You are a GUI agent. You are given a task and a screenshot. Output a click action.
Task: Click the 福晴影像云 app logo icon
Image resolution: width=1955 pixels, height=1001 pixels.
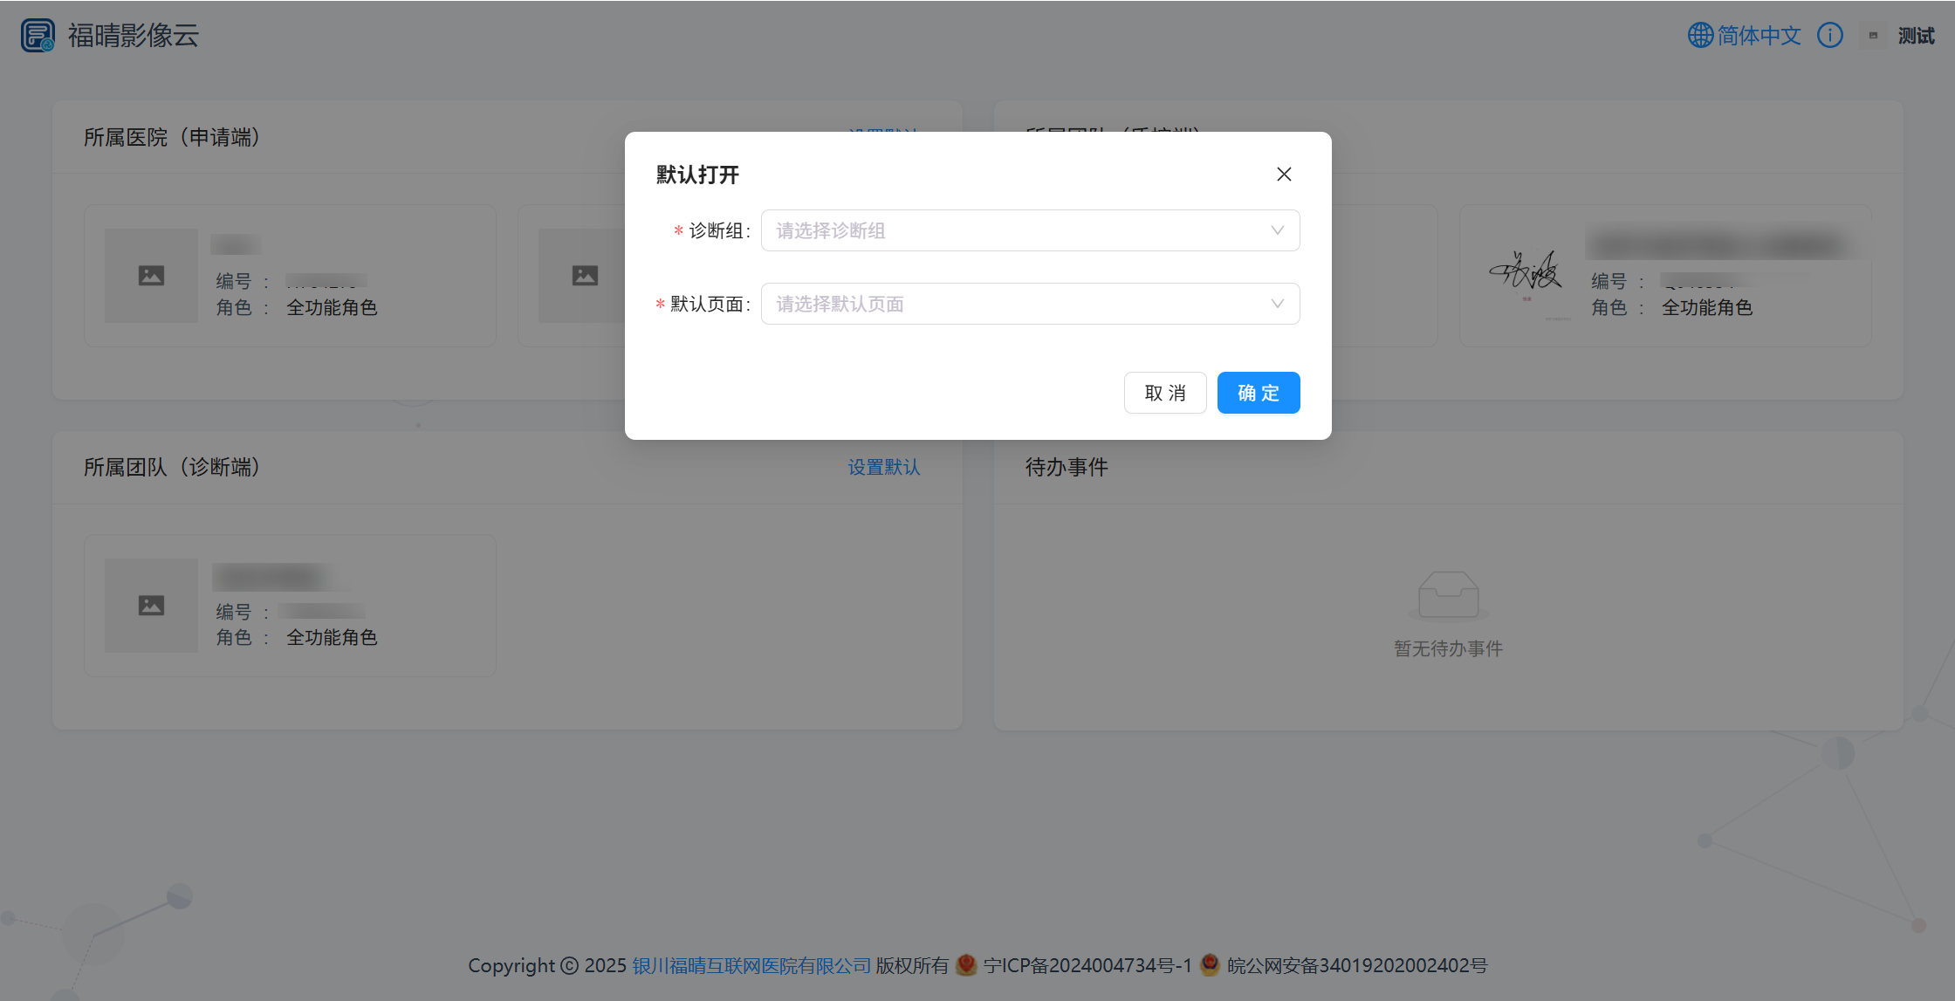click(x=37, y=35)
